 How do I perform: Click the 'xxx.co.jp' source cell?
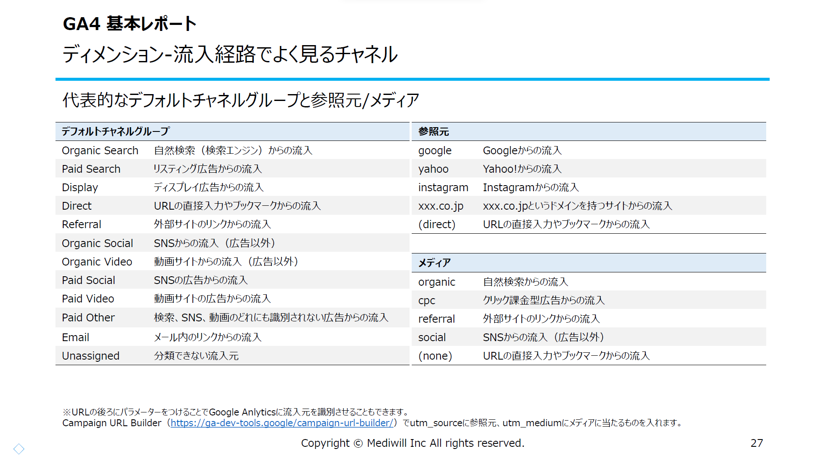(x=441, y=206)
